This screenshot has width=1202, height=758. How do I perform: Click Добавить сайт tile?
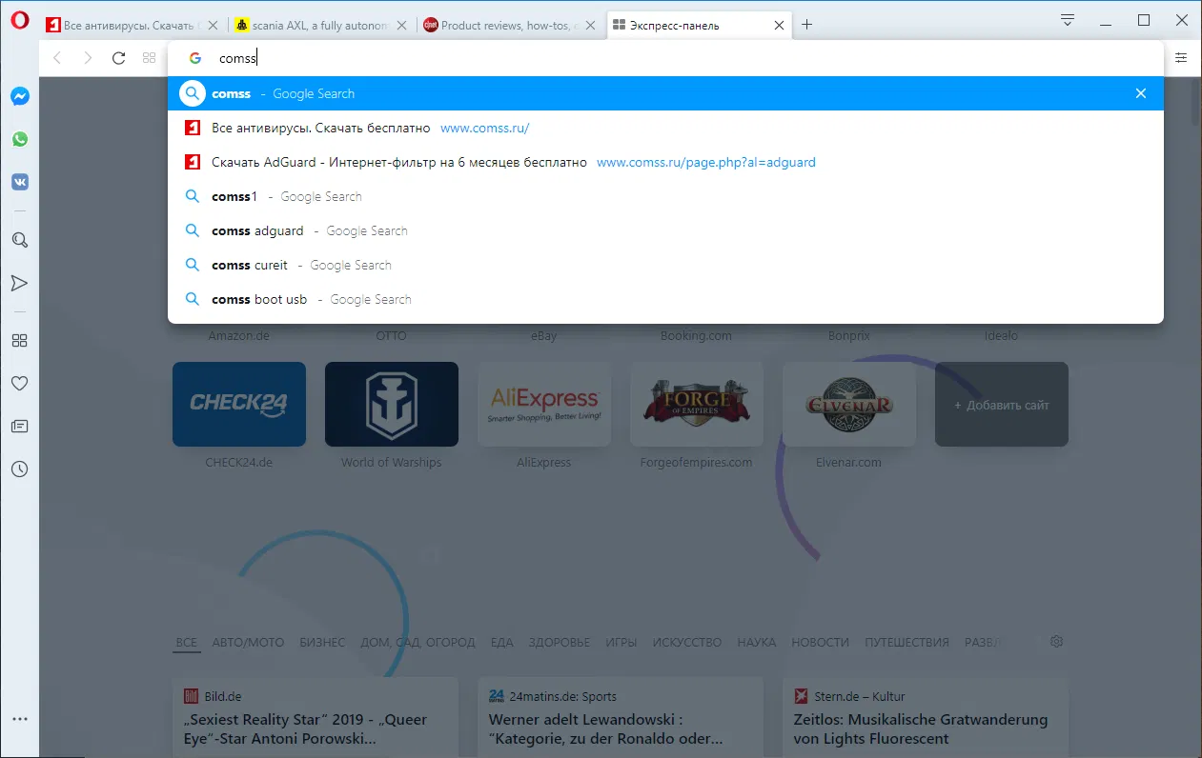point(1002,404)
